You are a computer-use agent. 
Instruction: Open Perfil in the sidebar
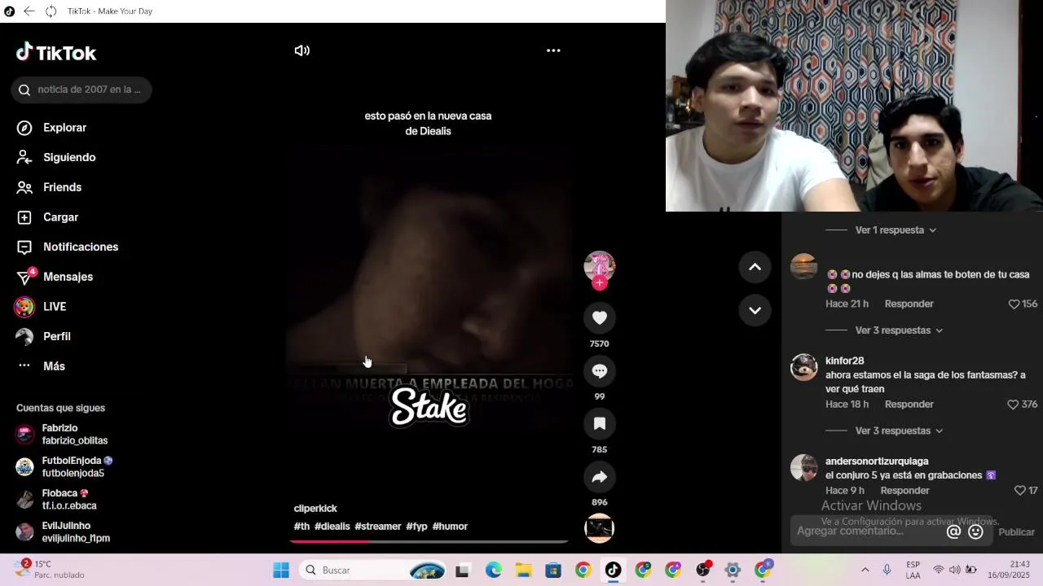point(43,336)
